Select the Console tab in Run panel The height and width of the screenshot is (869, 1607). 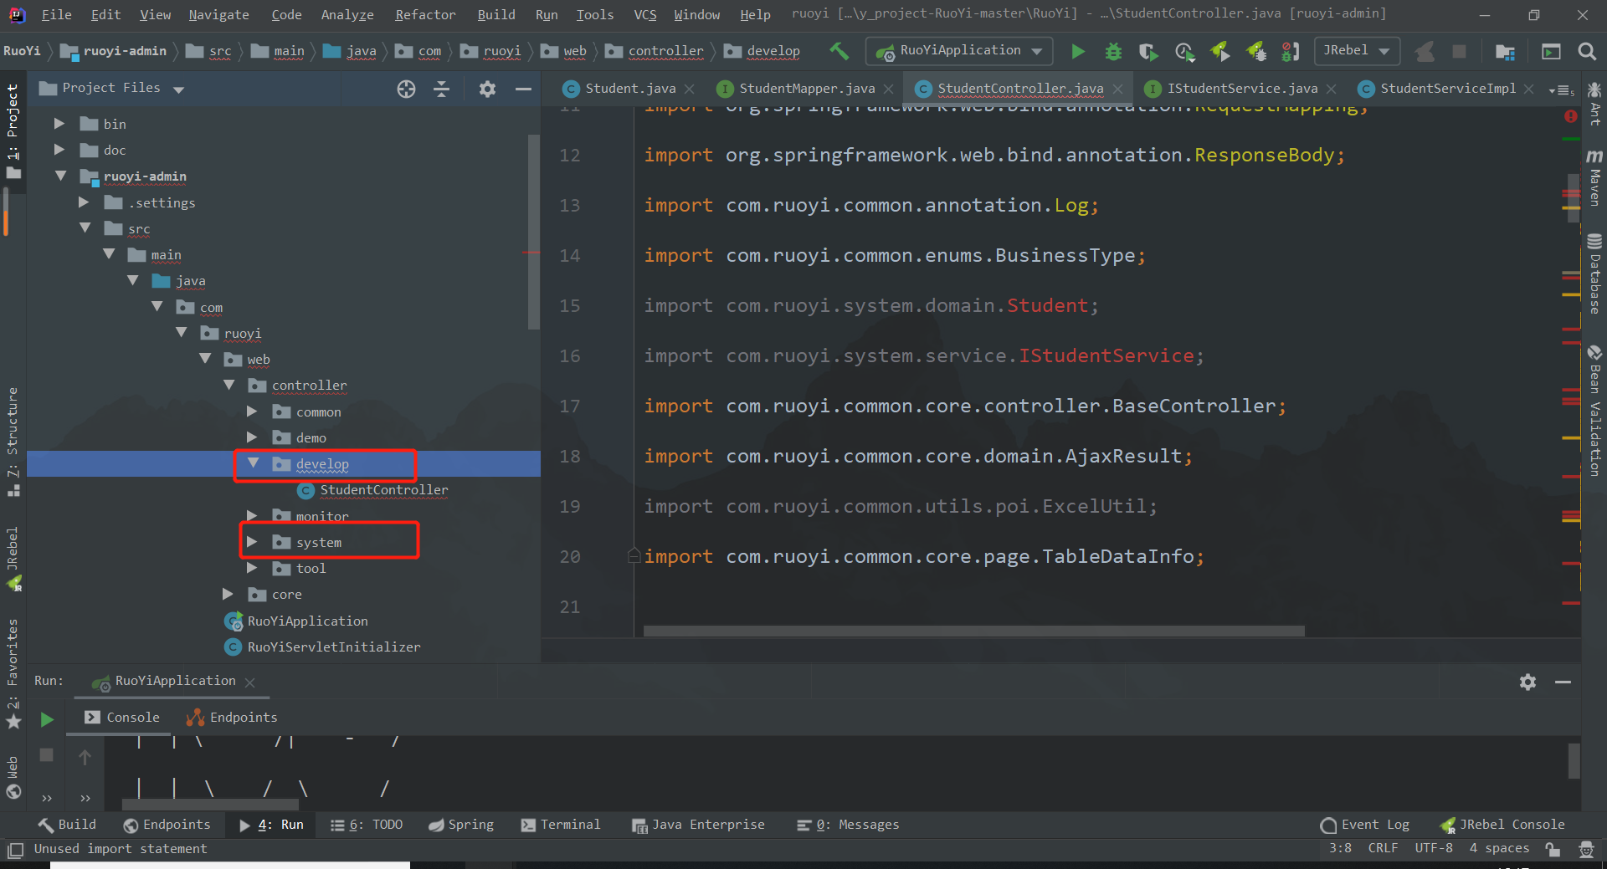point(121,718)
